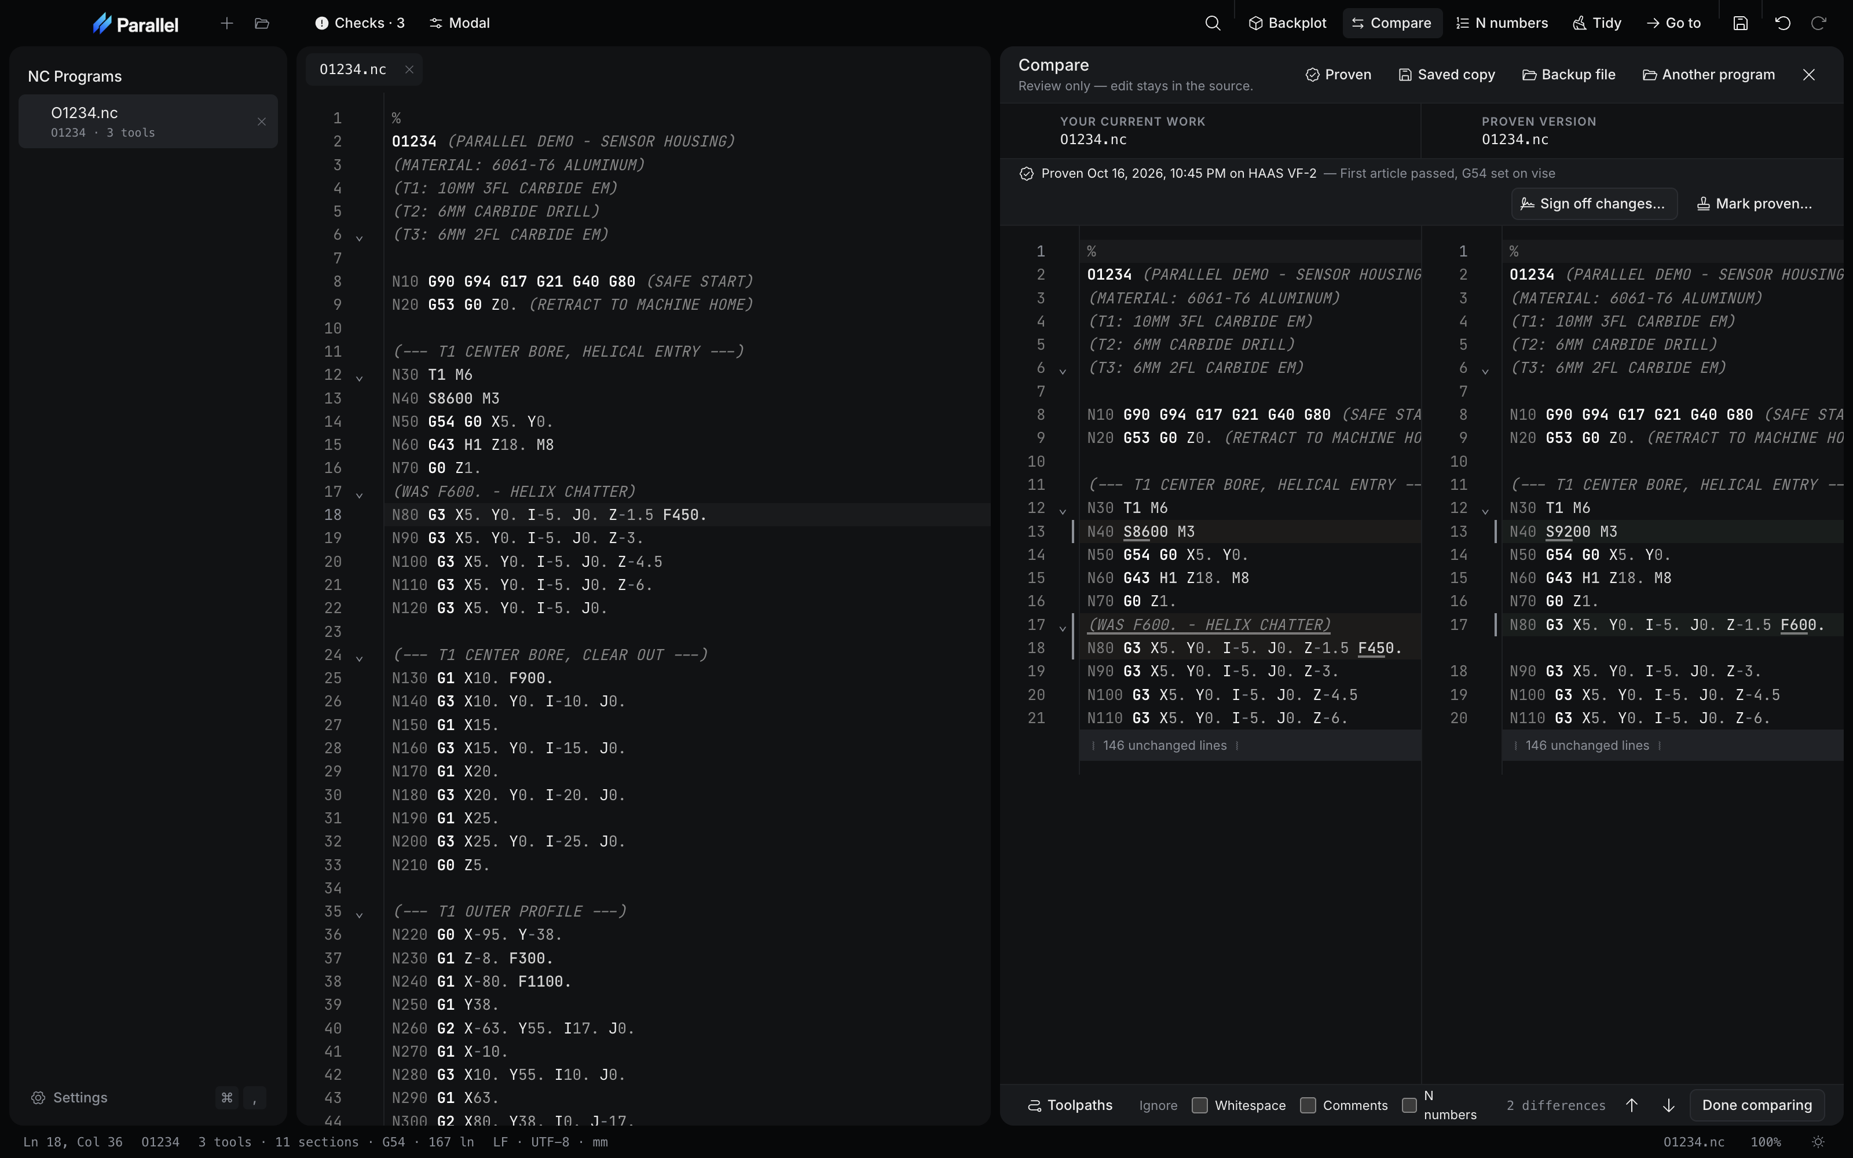Image resolution: width=1853 pixels, height=1158 pixels.
Task: Click the save disk icon
Action: click(x=1741, y=23)
